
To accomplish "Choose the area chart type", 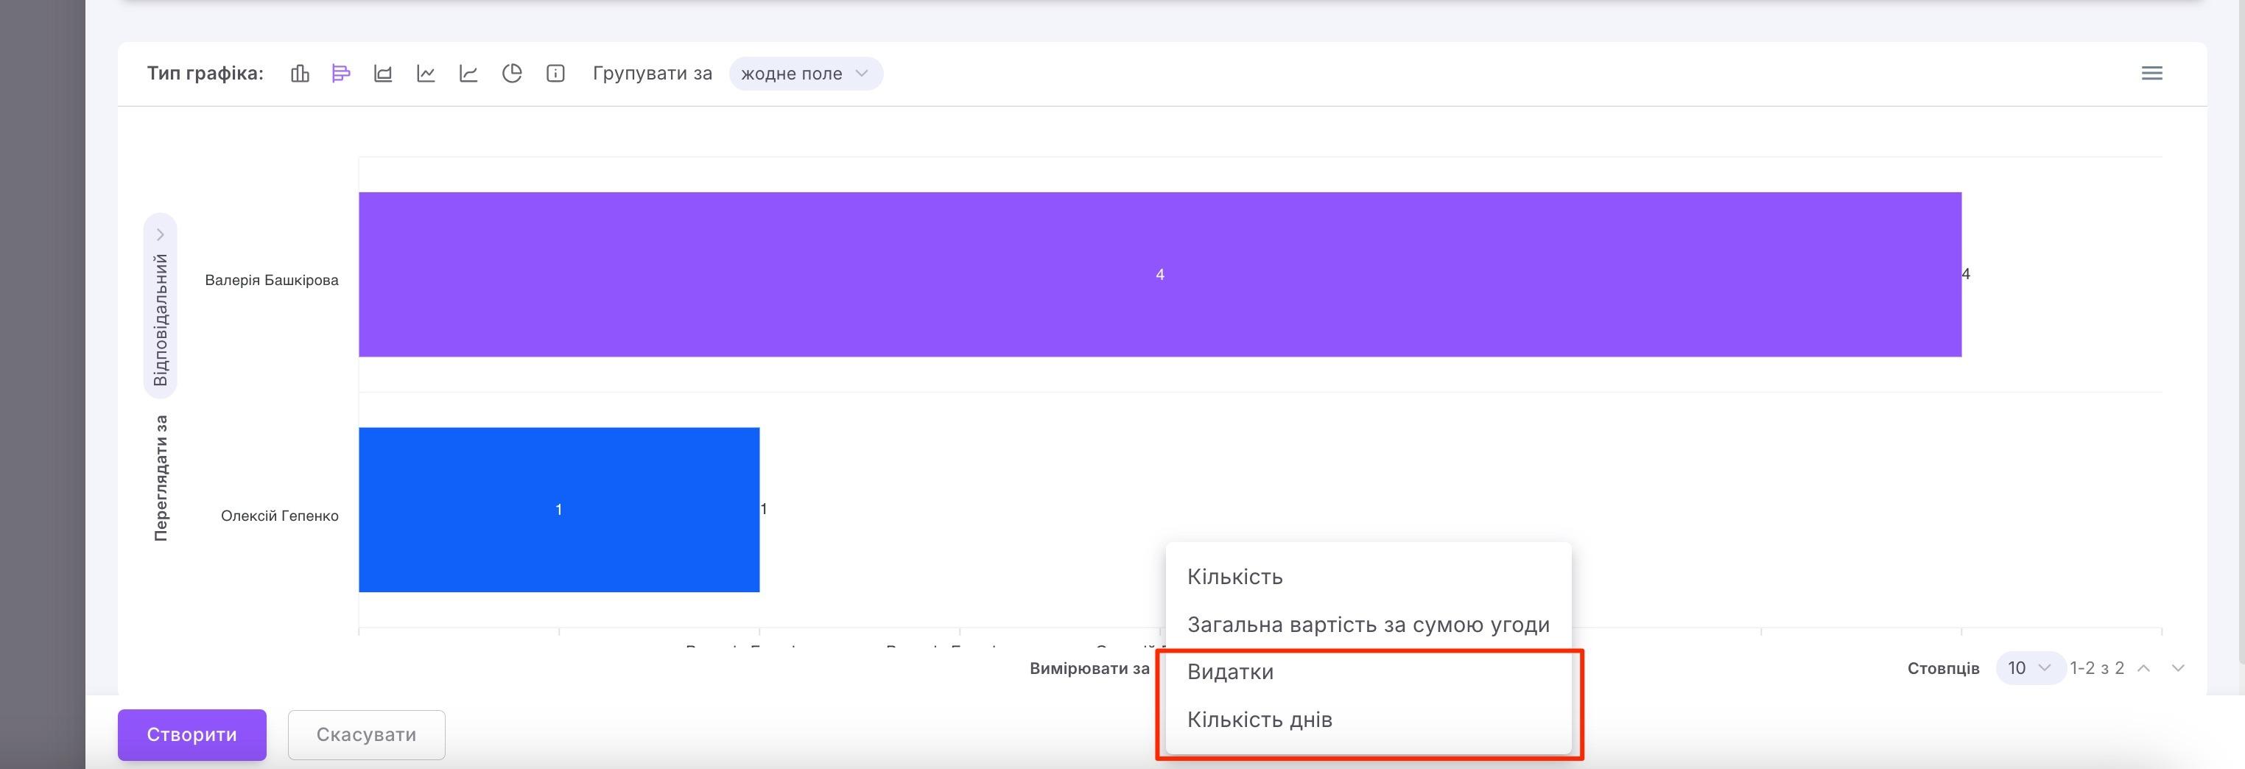I will coord(384,73).
